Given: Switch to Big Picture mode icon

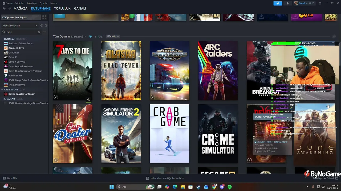Looking at the screenshot, I should (320, 3).
